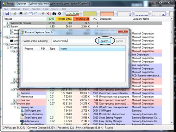Click 'ACD Systems International' company cell
This screenshot has width=176, height=132.
[x=146, y=76]
